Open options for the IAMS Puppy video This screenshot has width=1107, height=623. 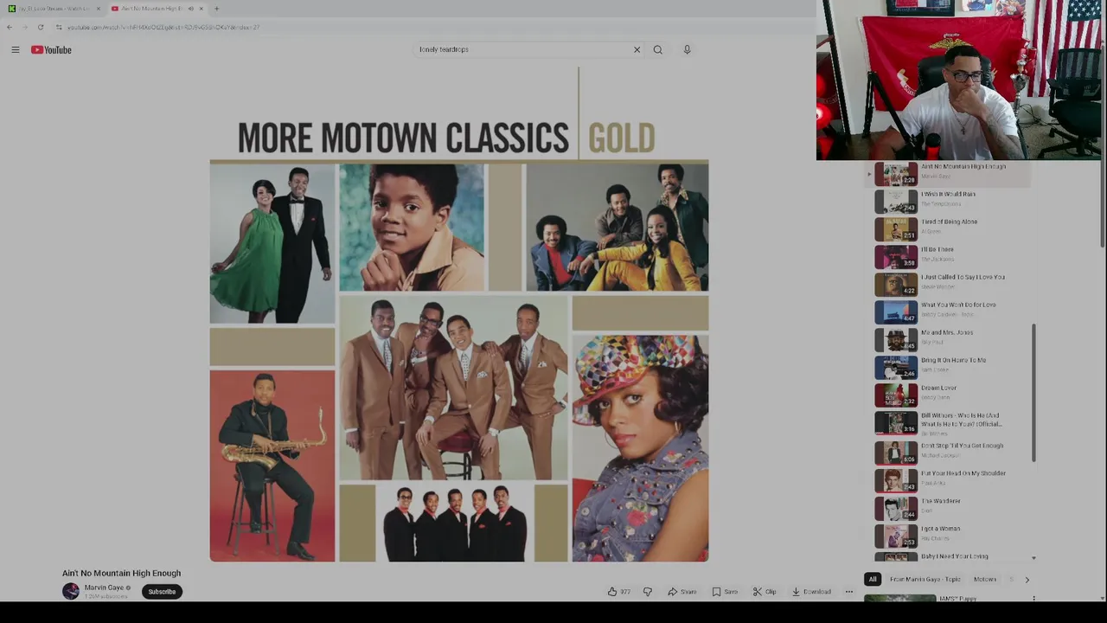pos(1033,599)
